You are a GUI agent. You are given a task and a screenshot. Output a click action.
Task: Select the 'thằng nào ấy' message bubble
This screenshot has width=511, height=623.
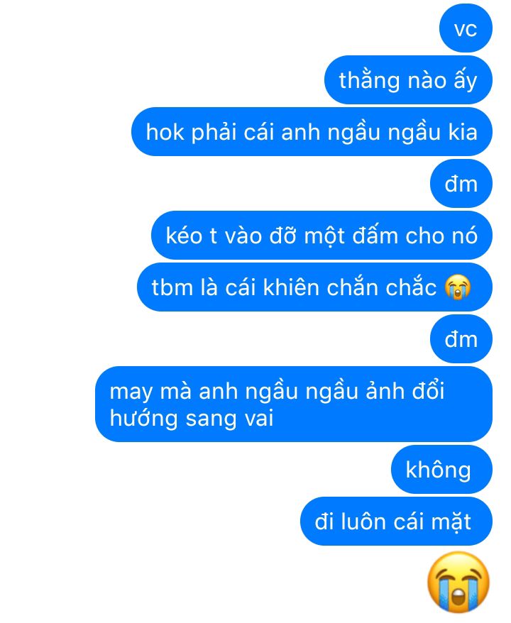(x=408, y=80)
